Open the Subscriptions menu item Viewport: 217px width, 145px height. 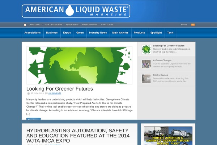pos(90,25)
